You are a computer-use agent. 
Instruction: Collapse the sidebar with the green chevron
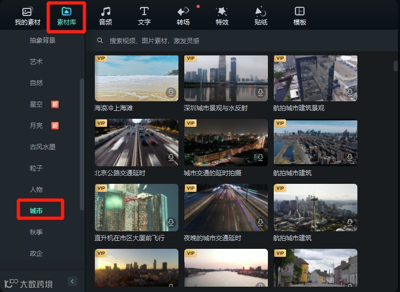(x=72, y=281)
